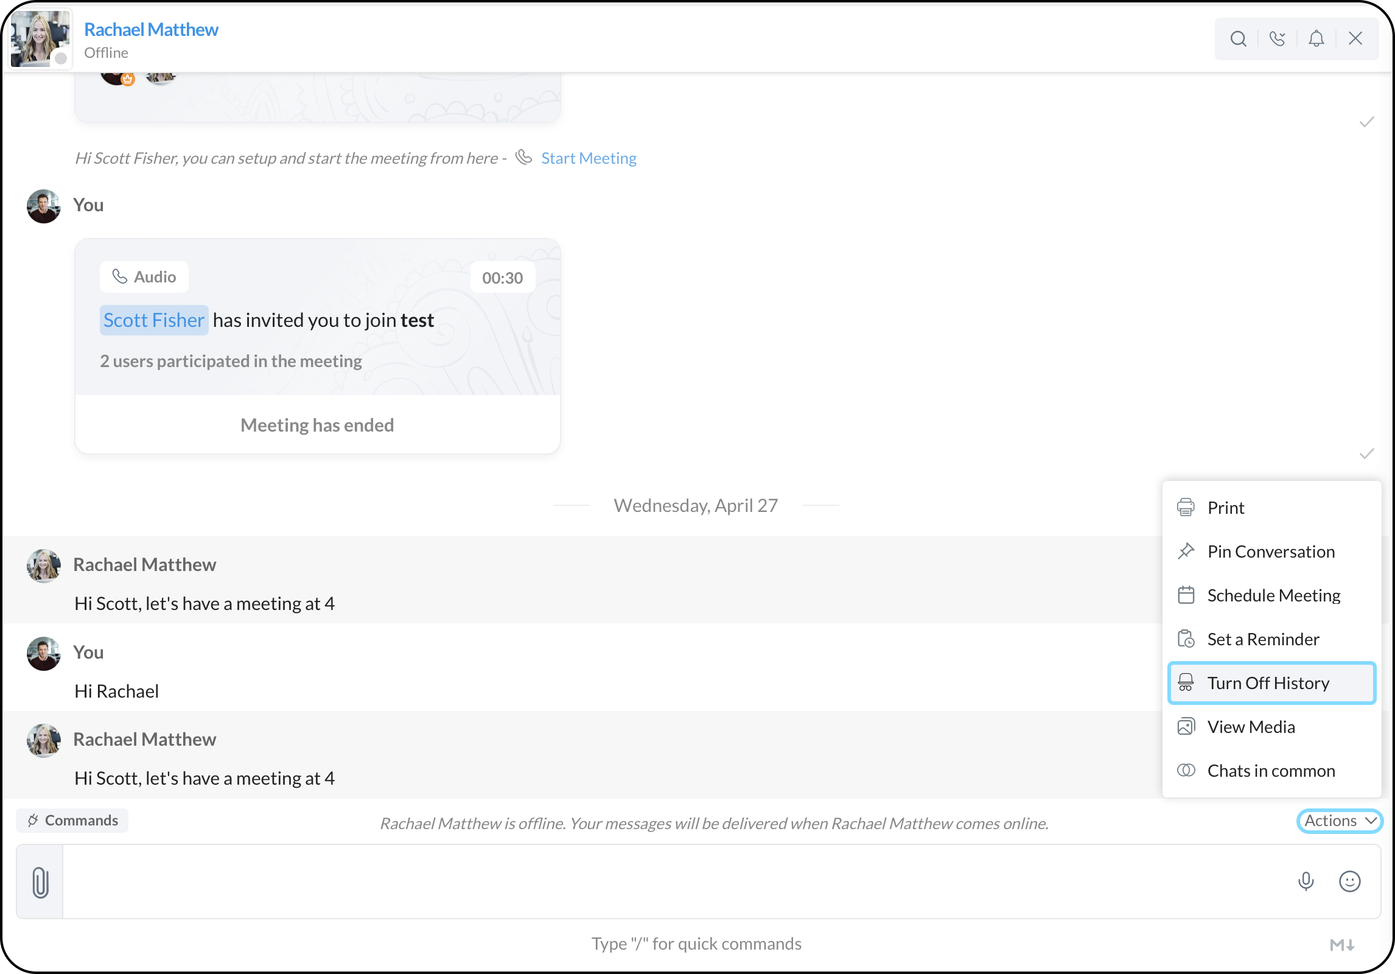The image size is (1395, 974).
Task: Open View Media from the menu
Action: pos(1250,727)
